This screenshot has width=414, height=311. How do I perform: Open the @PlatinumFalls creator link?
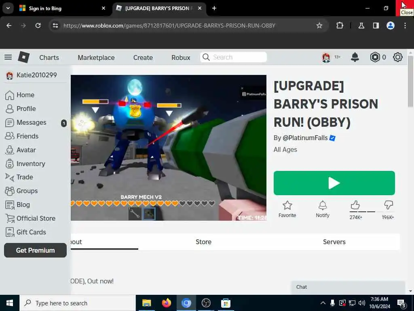[x=305, y=138]
